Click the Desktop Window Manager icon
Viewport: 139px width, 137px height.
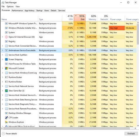tap(6, 113)
